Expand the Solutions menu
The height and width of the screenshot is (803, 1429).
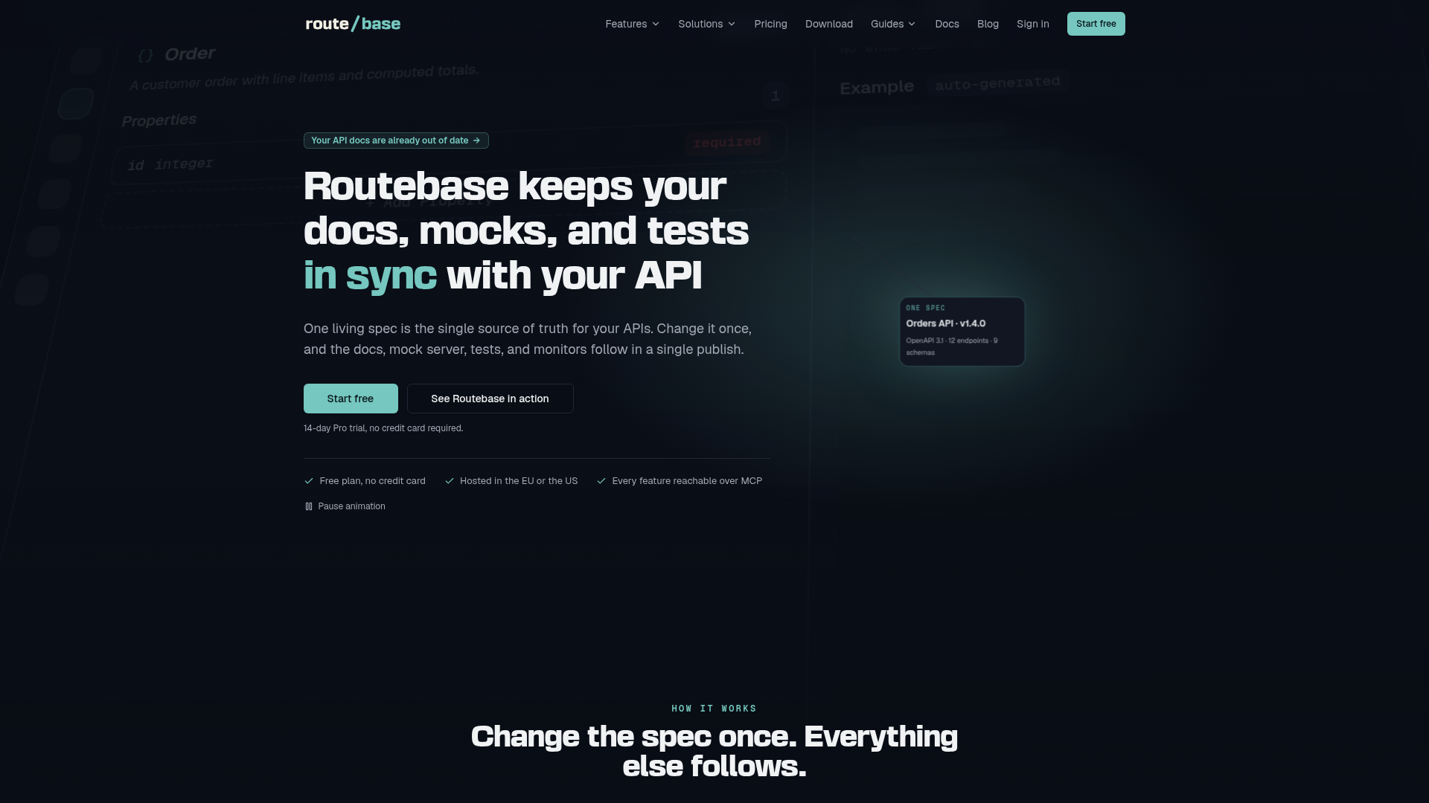tap(706, 24)
